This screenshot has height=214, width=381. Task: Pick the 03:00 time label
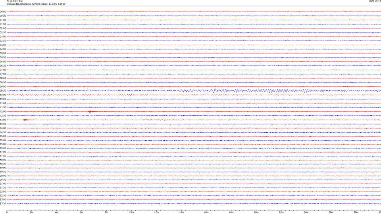[3, 36]
